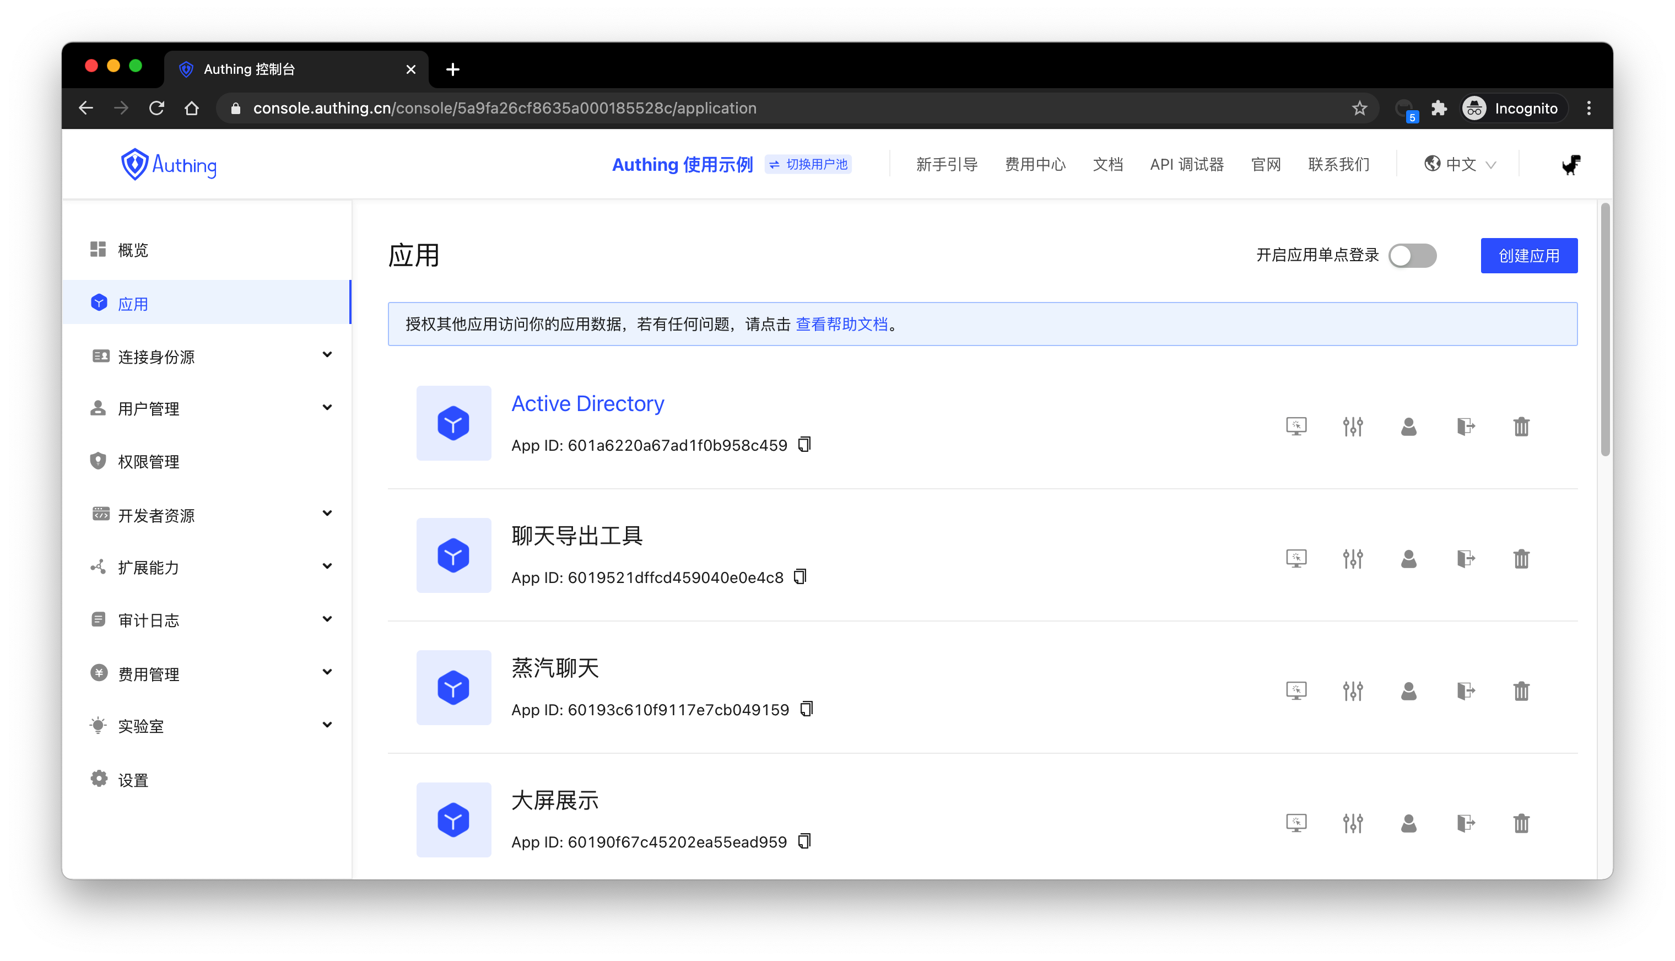The width and height of the screenshot is (1675, 961).
Task: View users icon for 蒸汽聊天
Action: [x=1408, y=691]
